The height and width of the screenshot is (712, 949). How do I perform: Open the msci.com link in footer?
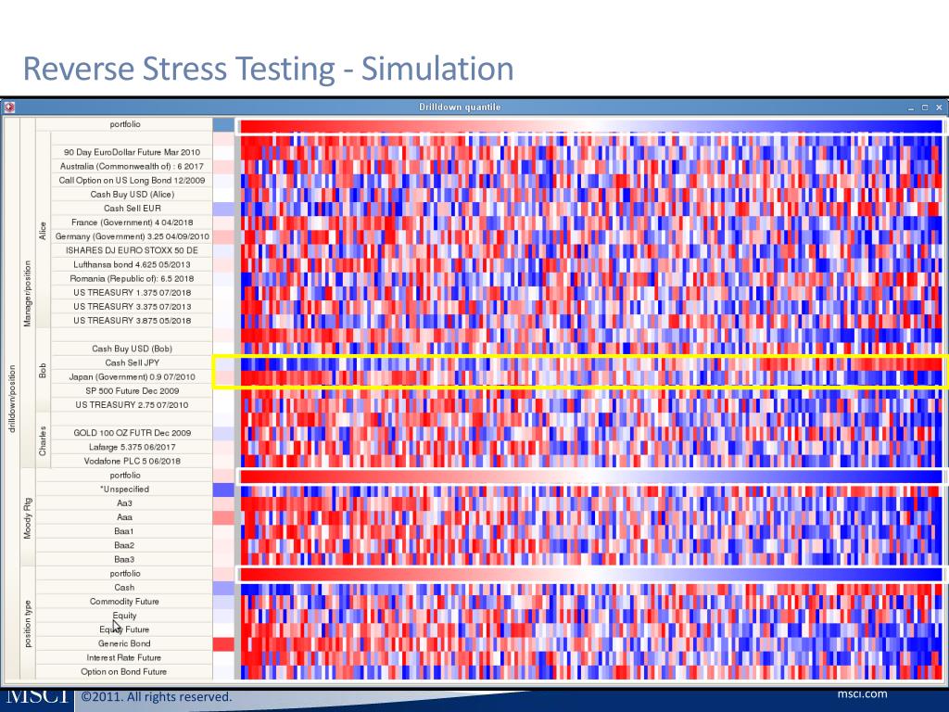[x=863, y=693]
